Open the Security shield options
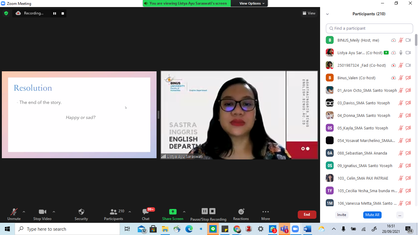 [81, 214]
